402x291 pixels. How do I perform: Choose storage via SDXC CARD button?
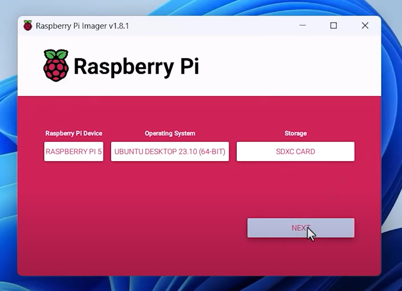(x=295, y=152)
